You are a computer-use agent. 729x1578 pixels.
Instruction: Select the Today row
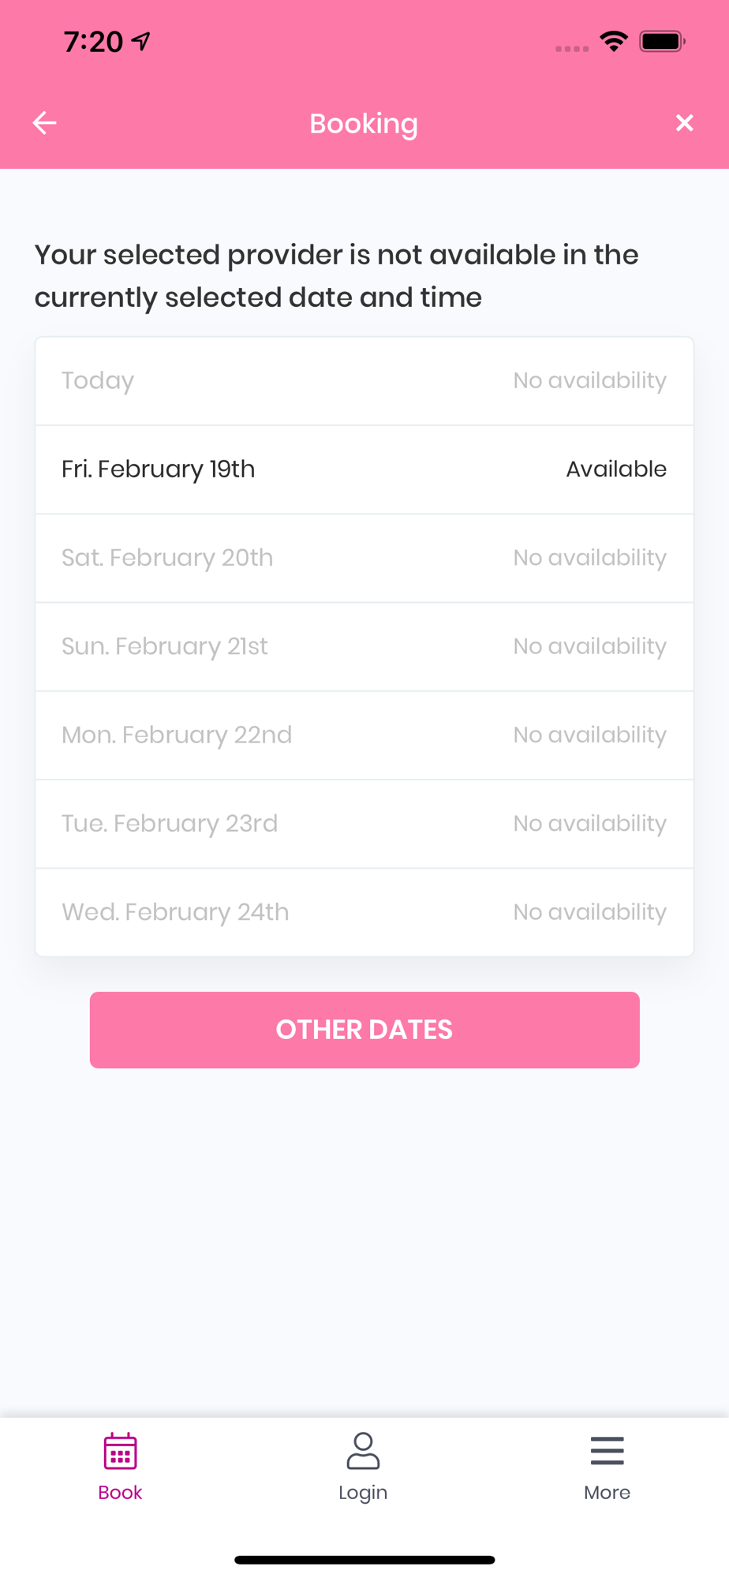tap(364, 381)
